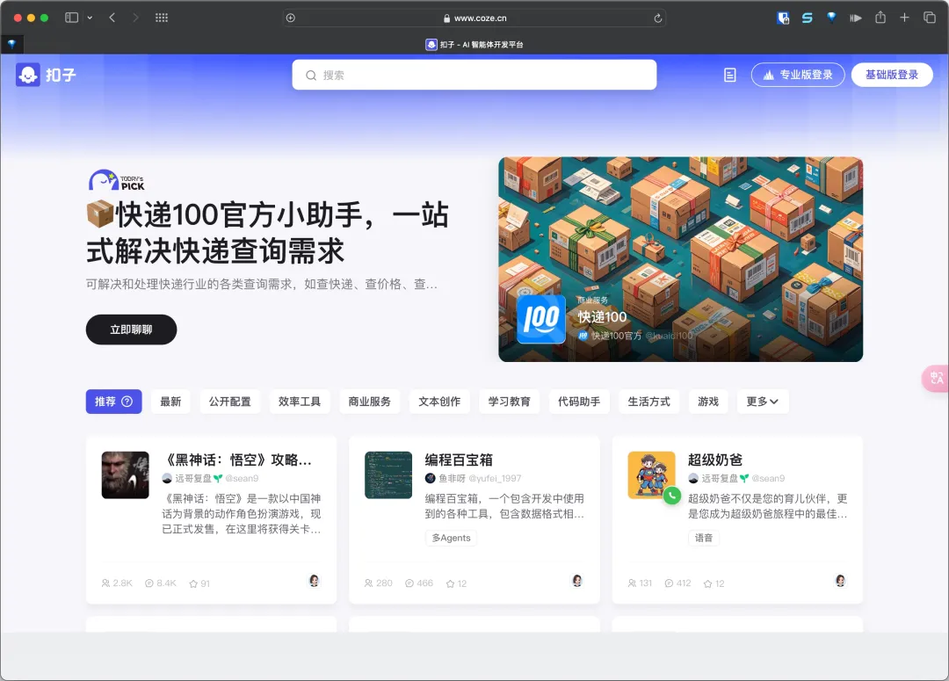Toggle the Safari sidebar button
Image resolution: width=949 pixels, height=681 pixels.
(72, 18)
